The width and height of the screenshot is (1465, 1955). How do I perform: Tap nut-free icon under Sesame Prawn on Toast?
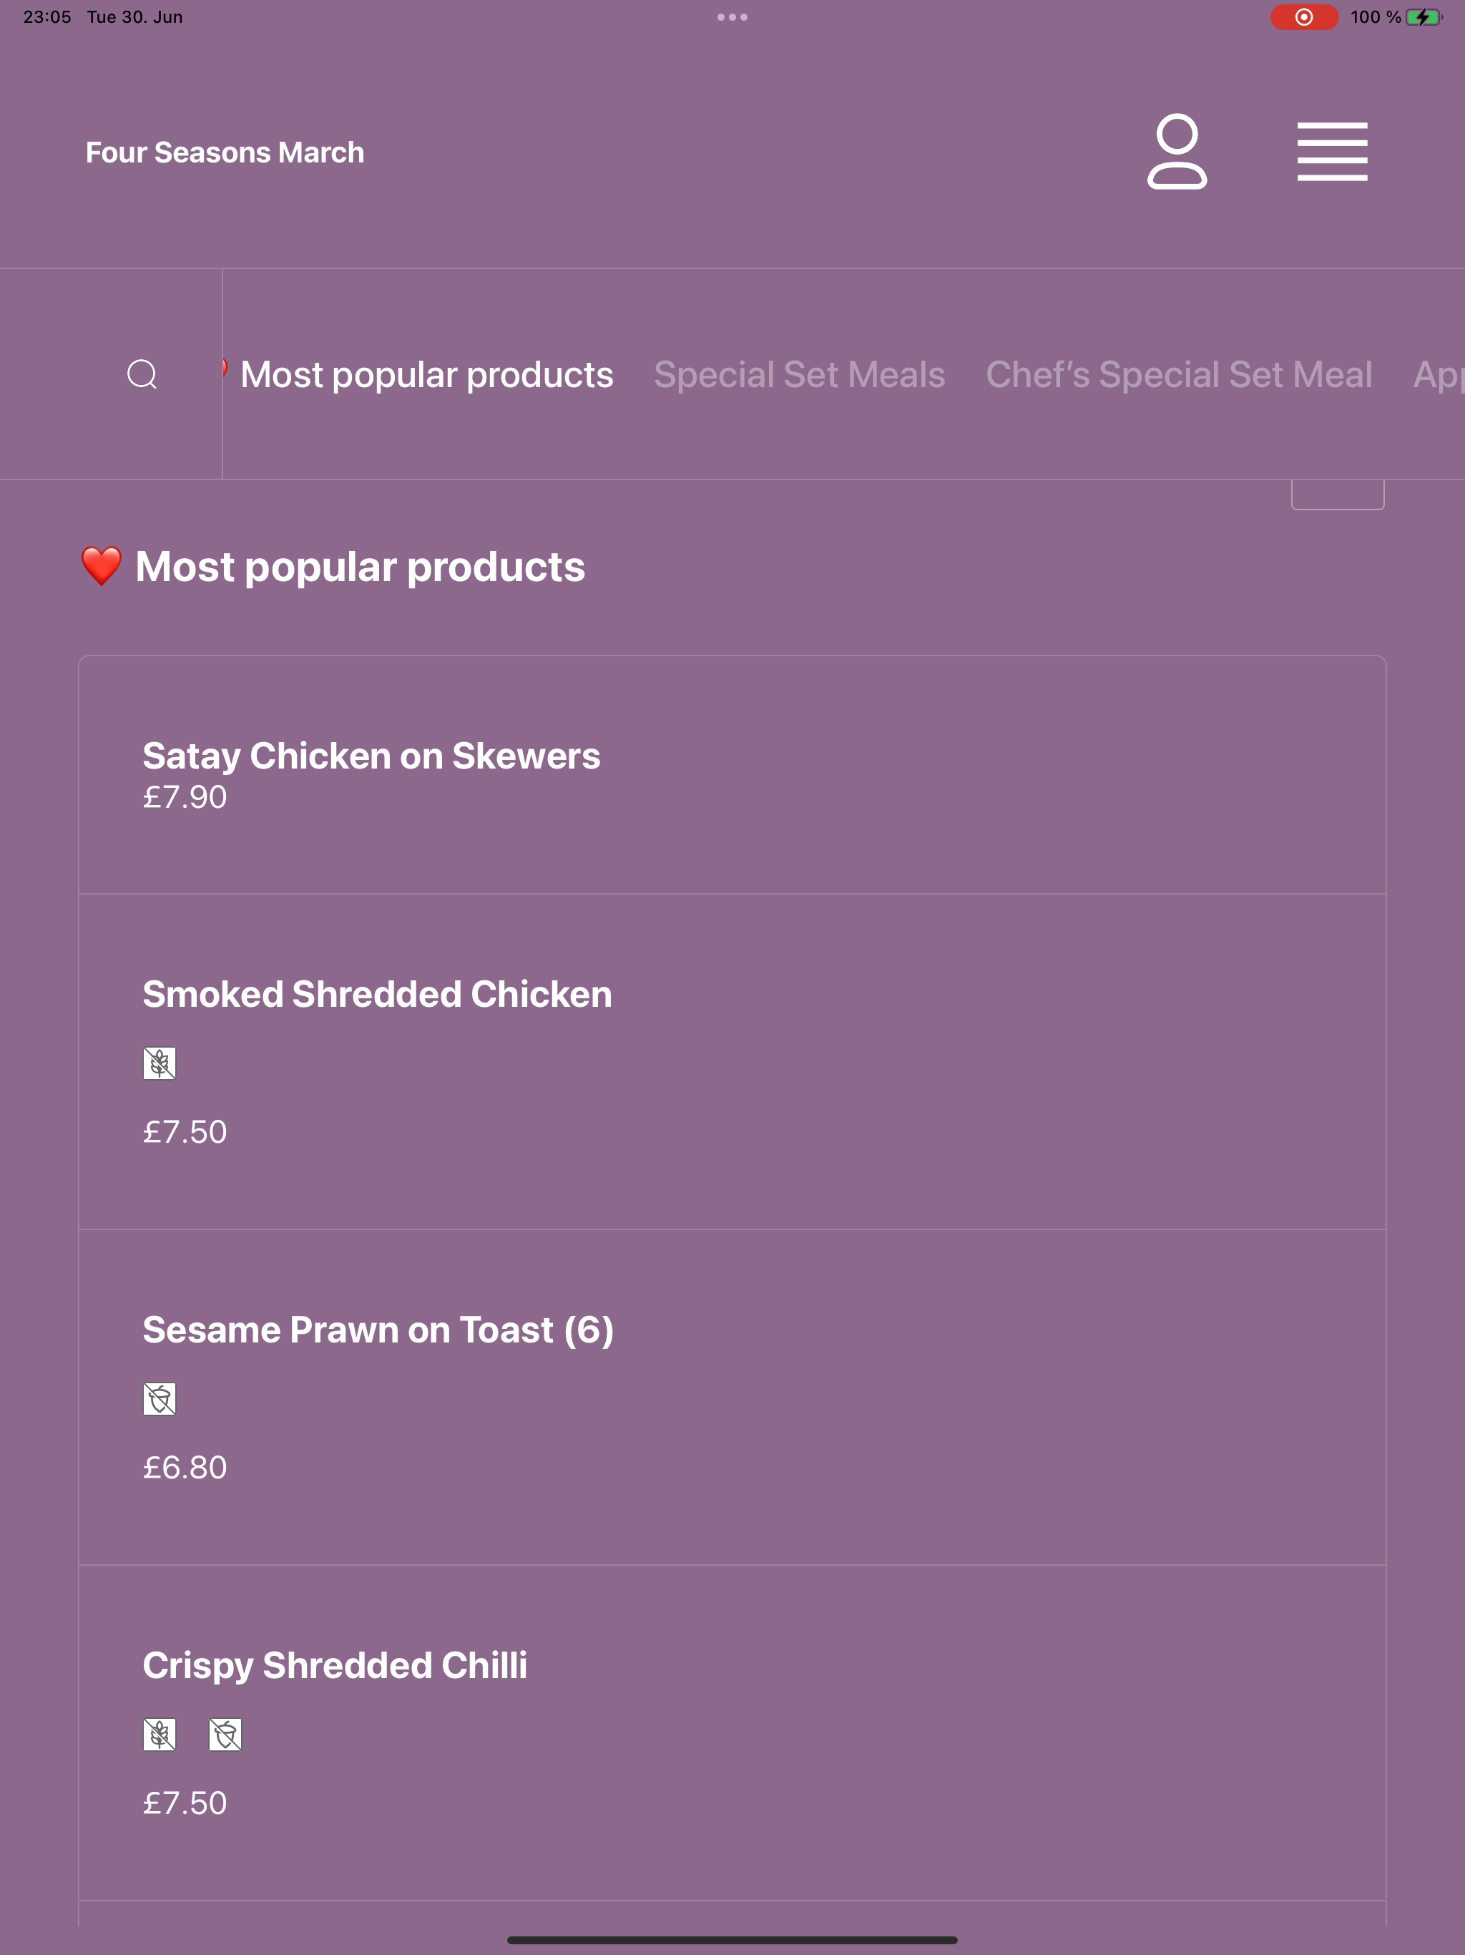tap(159, 1398)
